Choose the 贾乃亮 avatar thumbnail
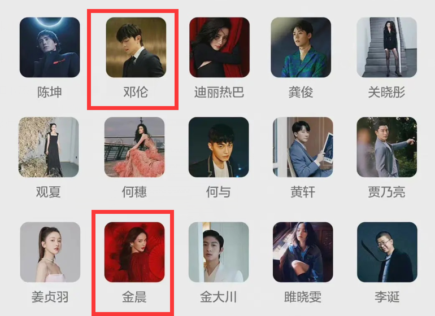This screenshot has height=316, width=435. (x=387, y=147)
